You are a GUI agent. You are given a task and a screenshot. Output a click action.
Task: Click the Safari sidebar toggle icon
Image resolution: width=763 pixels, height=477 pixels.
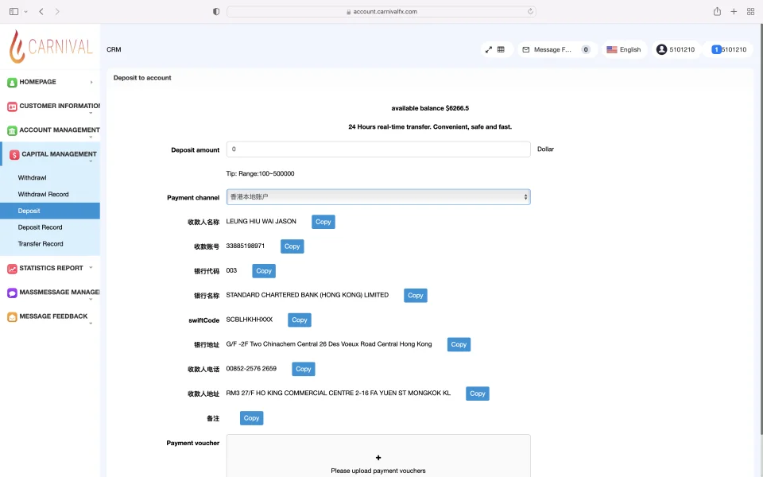click(14, 11)
